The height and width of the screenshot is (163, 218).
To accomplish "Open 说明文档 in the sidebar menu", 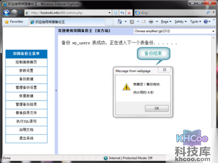I will (26, 130).
